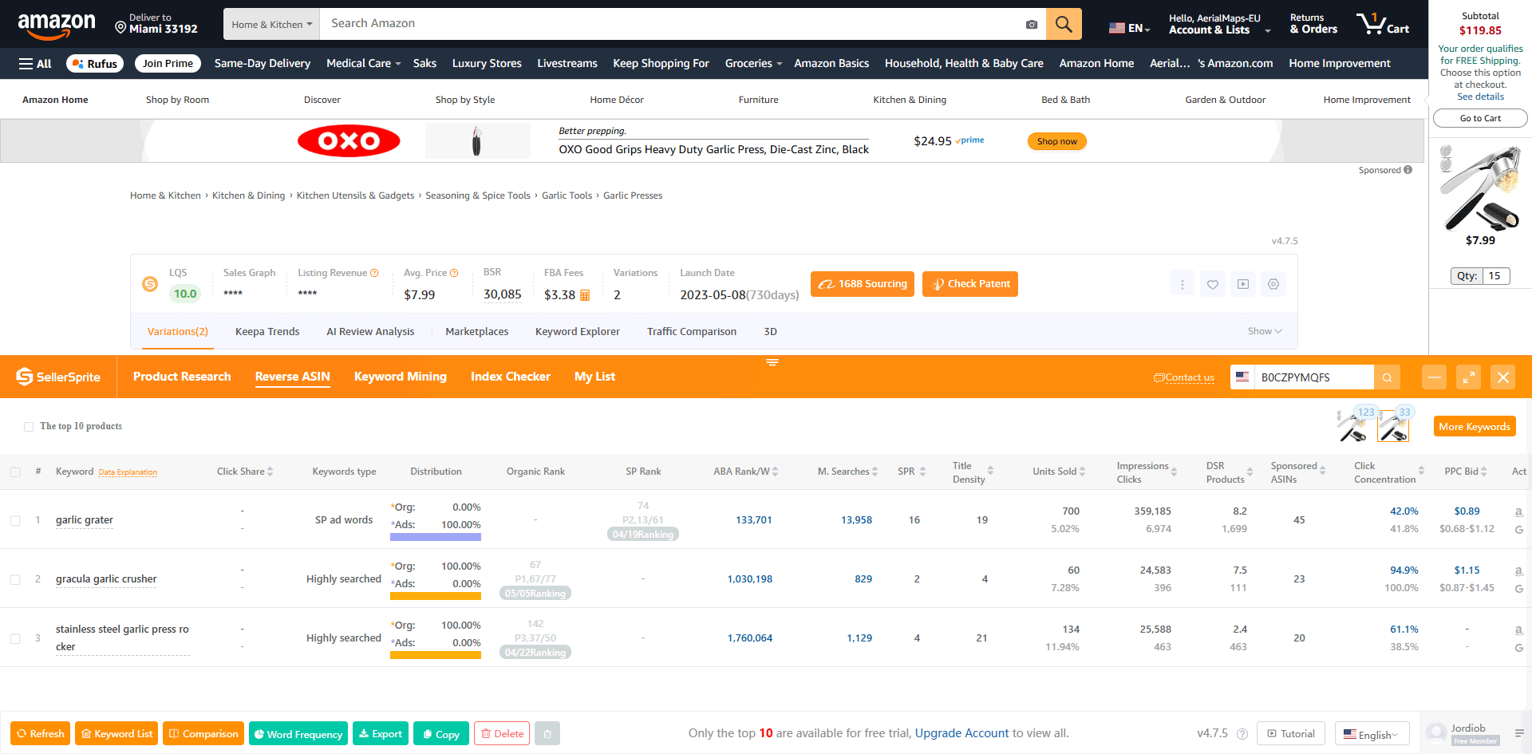This screenshot has width=1532, height=754.
Task: Click the 1688 Sourcing button
Action: pos(863,284)
